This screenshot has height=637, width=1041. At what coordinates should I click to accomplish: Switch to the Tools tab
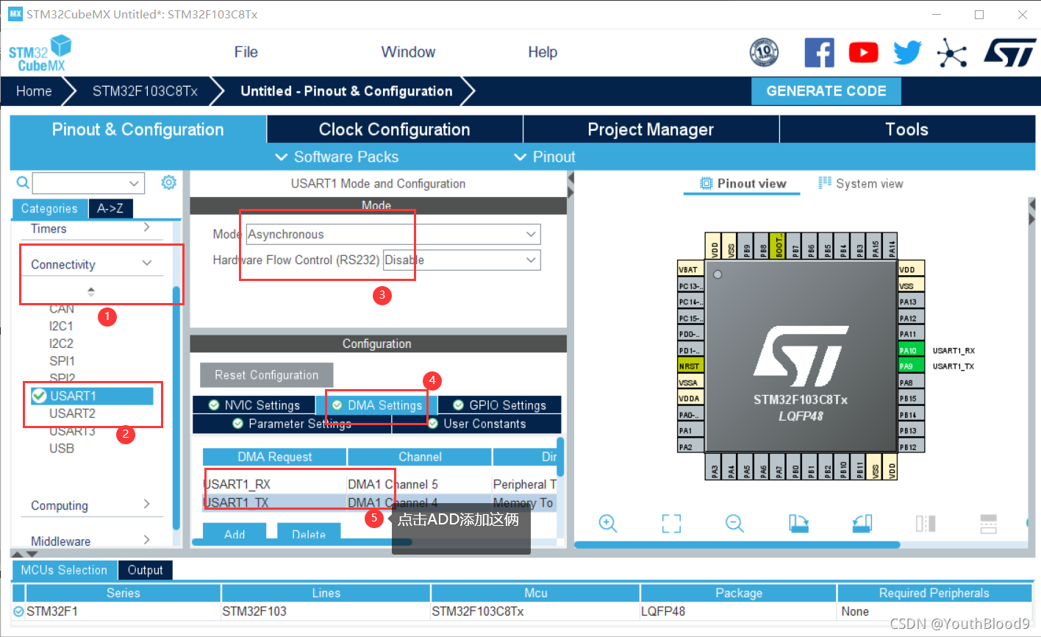pyautogui.click(x=906, y=129)
